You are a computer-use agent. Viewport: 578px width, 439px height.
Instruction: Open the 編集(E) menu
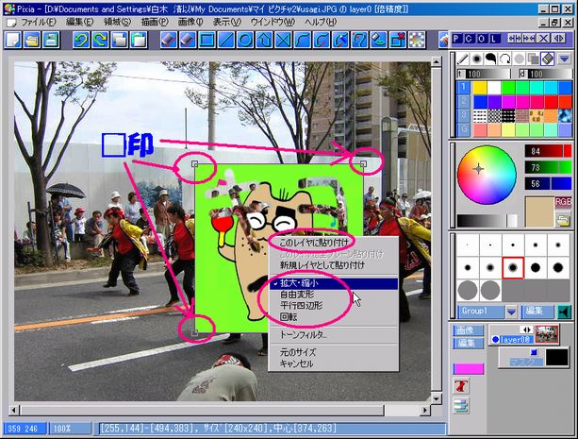79,22
